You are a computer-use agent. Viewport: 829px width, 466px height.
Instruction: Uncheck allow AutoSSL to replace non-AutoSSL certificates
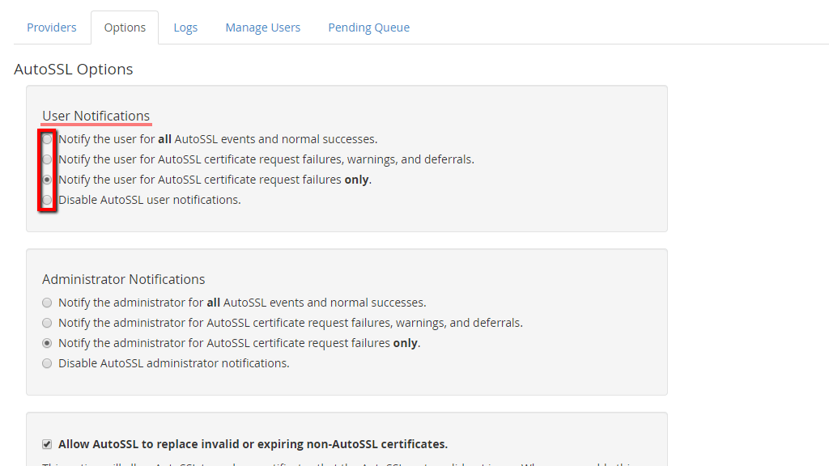(47, 443)
